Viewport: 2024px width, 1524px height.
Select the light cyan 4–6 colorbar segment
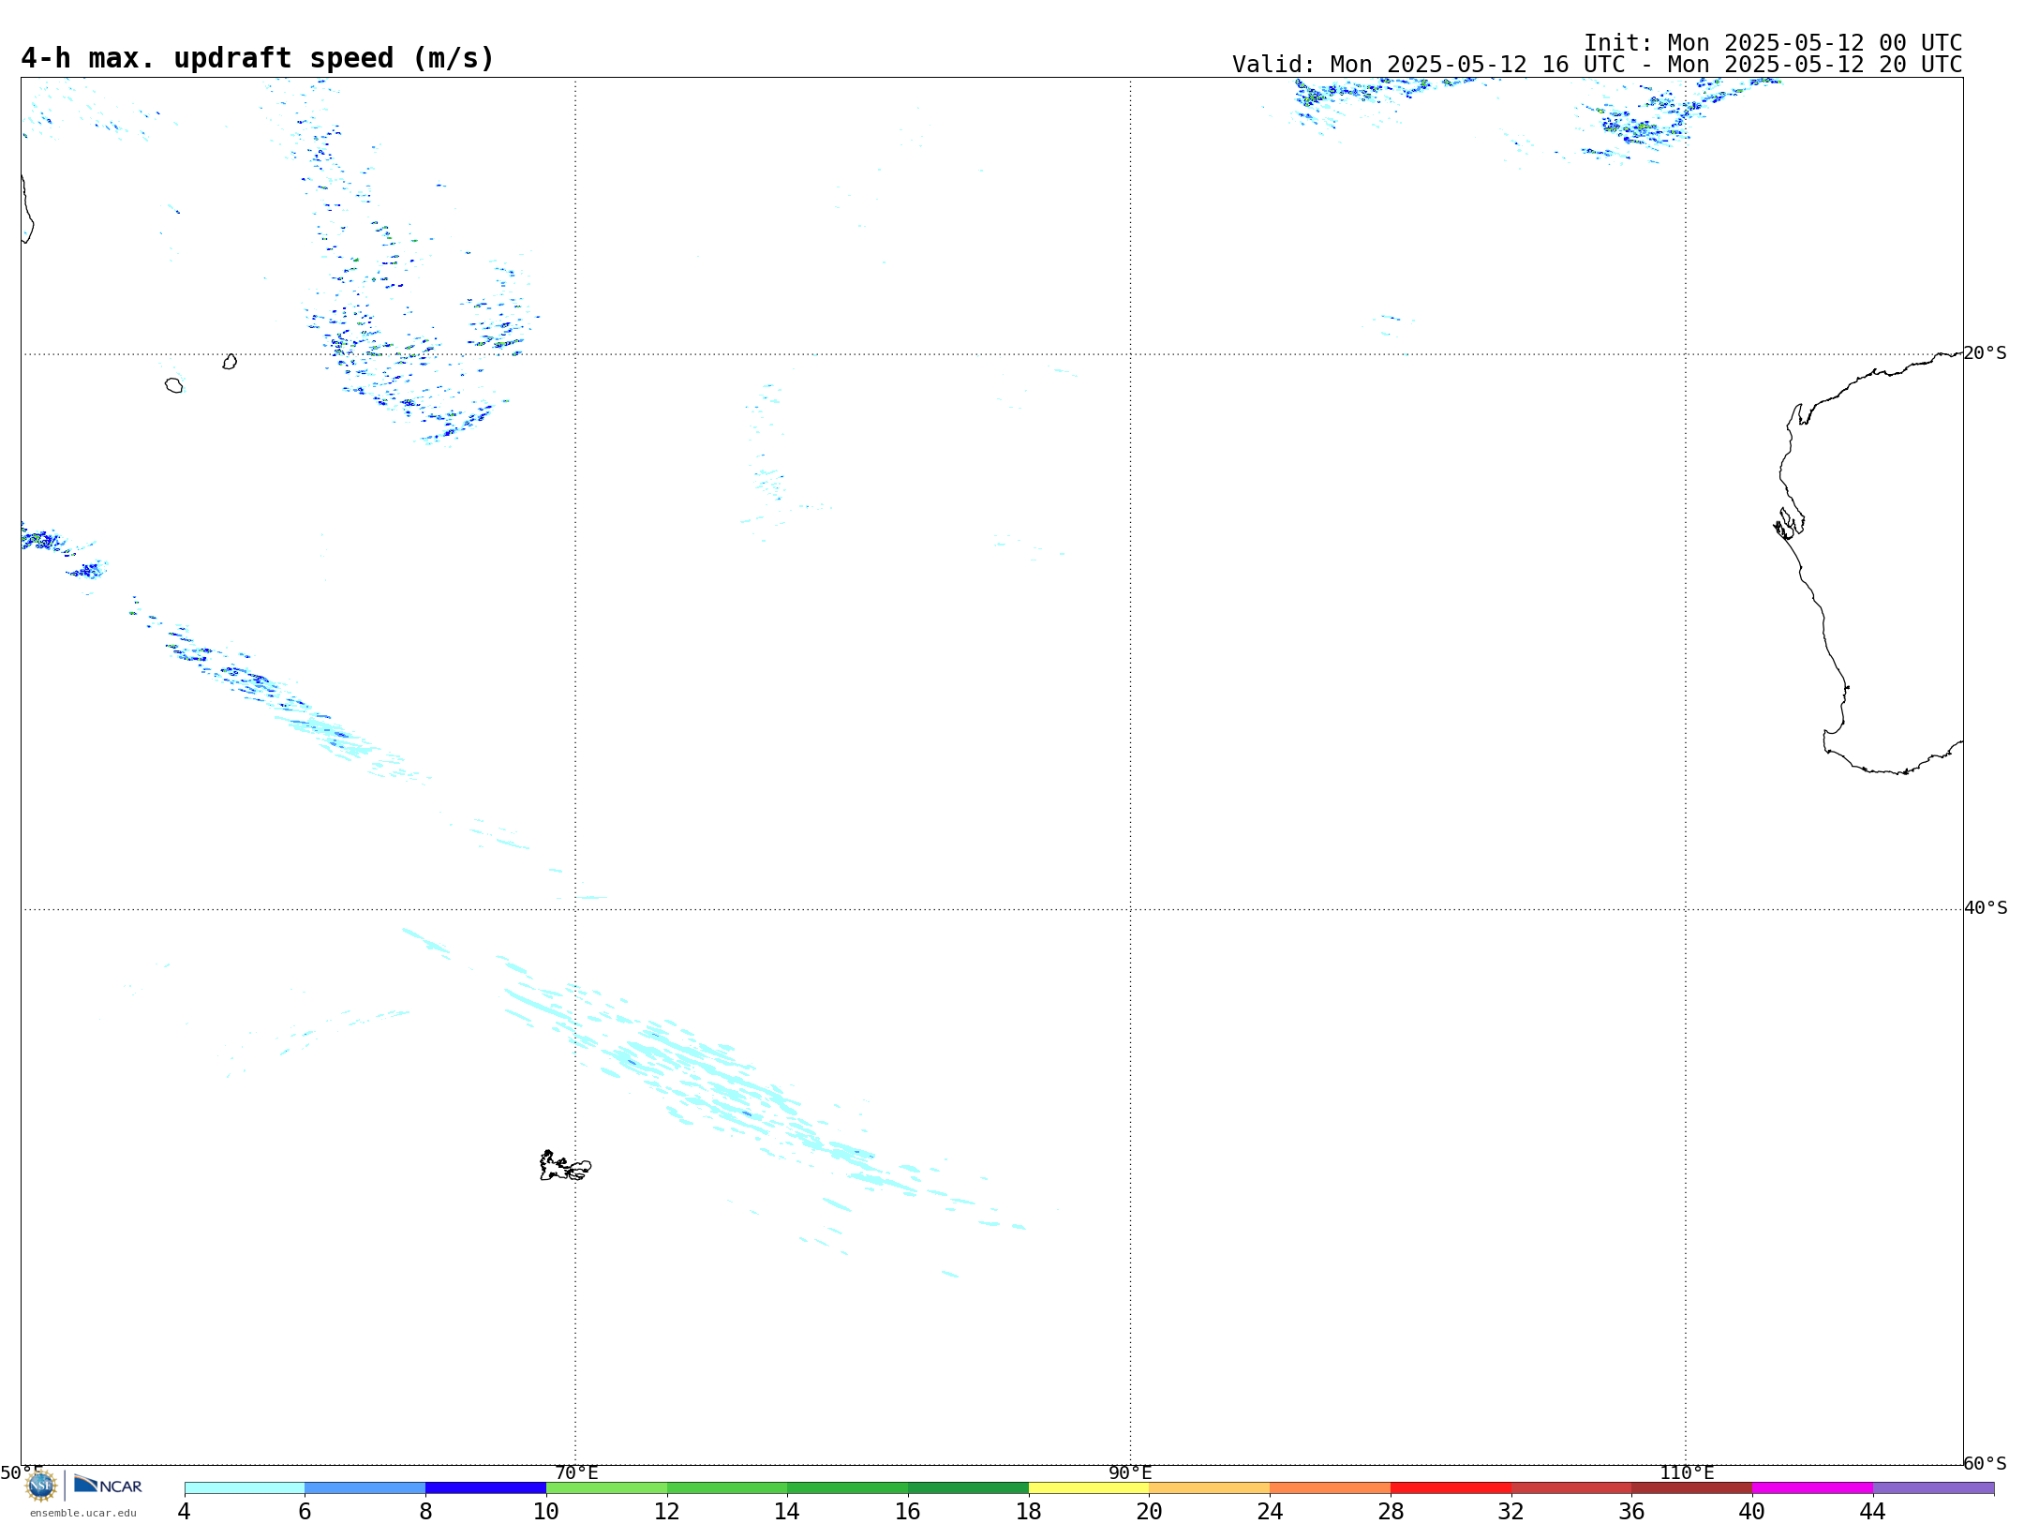click(x=245, y=1488)
